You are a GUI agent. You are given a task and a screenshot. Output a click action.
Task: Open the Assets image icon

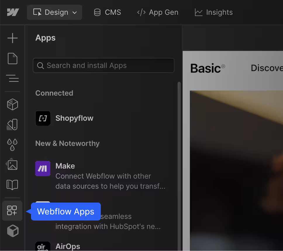13,165
